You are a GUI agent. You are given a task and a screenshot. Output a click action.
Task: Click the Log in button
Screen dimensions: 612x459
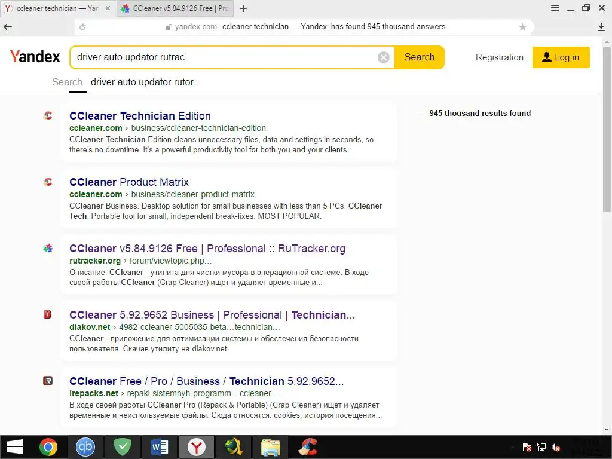point(561,57)
